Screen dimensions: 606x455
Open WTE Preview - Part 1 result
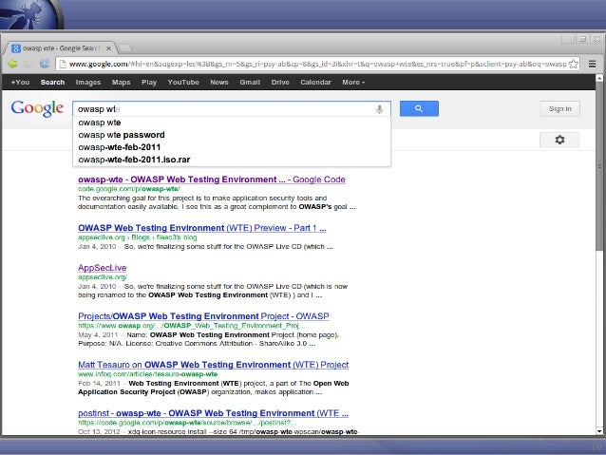coord(201,228)
